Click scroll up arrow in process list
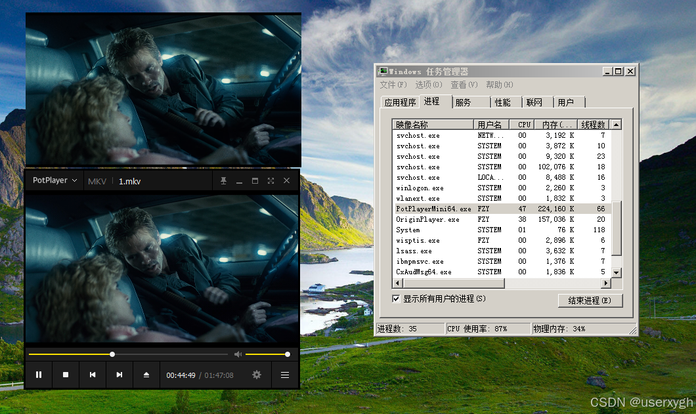Screen dimensions: 696x414 (x=616, y=125)
